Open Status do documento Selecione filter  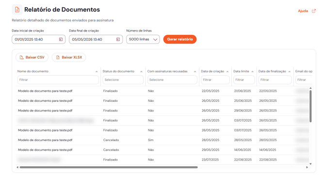123,80
